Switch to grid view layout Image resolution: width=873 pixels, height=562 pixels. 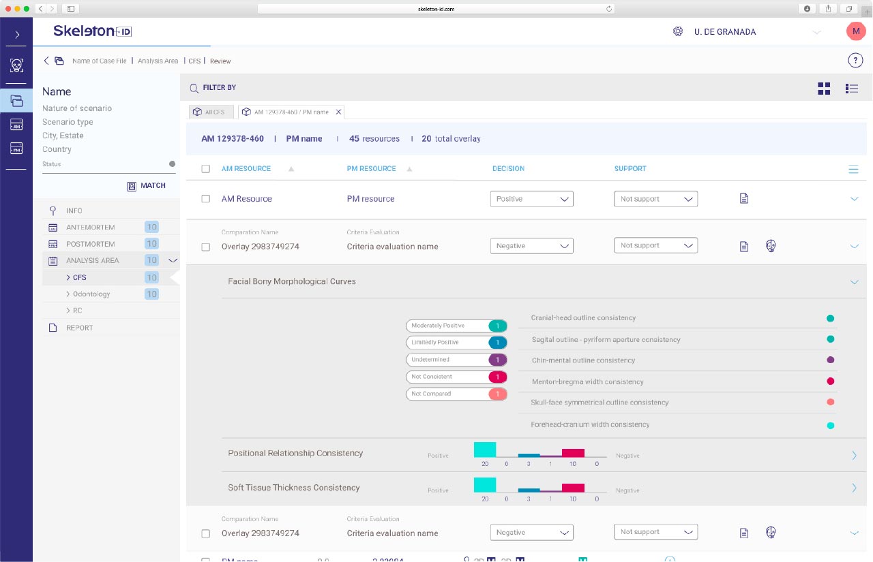[x=824, y=89]
